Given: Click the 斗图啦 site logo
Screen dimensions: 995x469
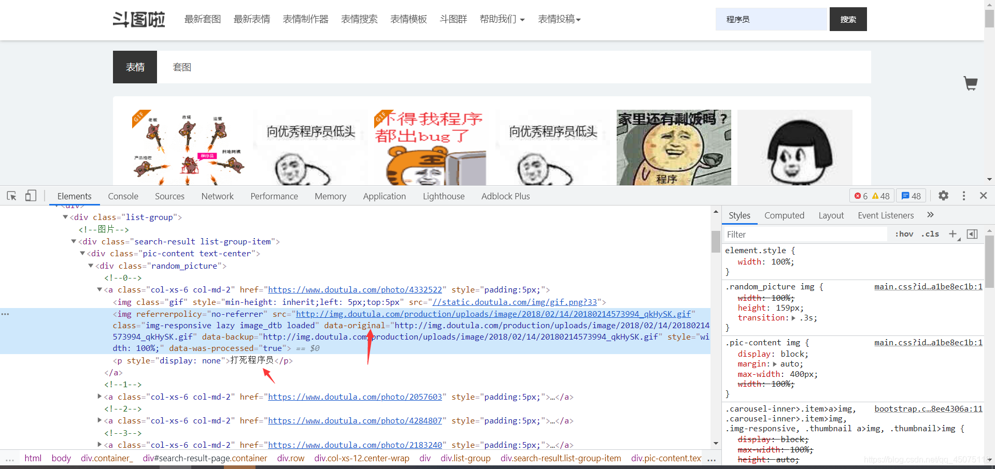Looking at the screenshot, I should point(139,20).
